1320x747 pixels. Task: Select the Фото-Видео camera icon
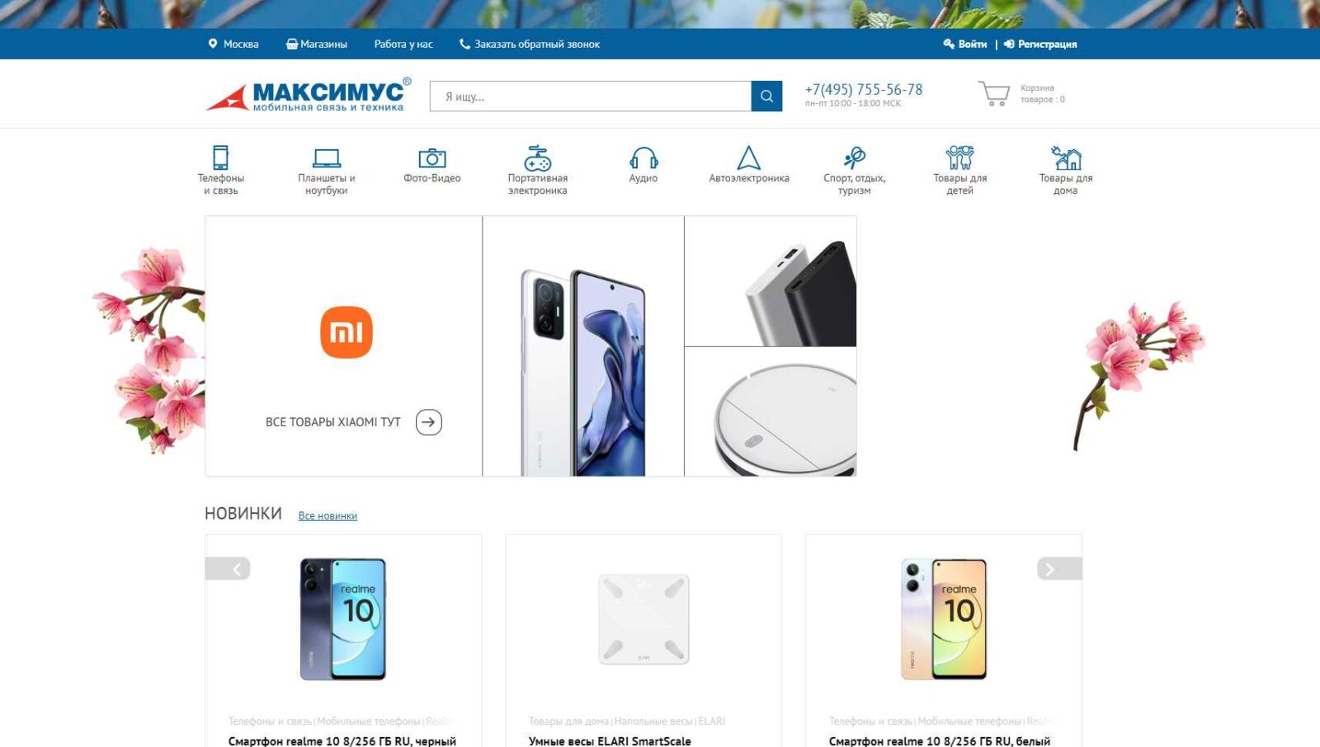(x=431, y=158)
